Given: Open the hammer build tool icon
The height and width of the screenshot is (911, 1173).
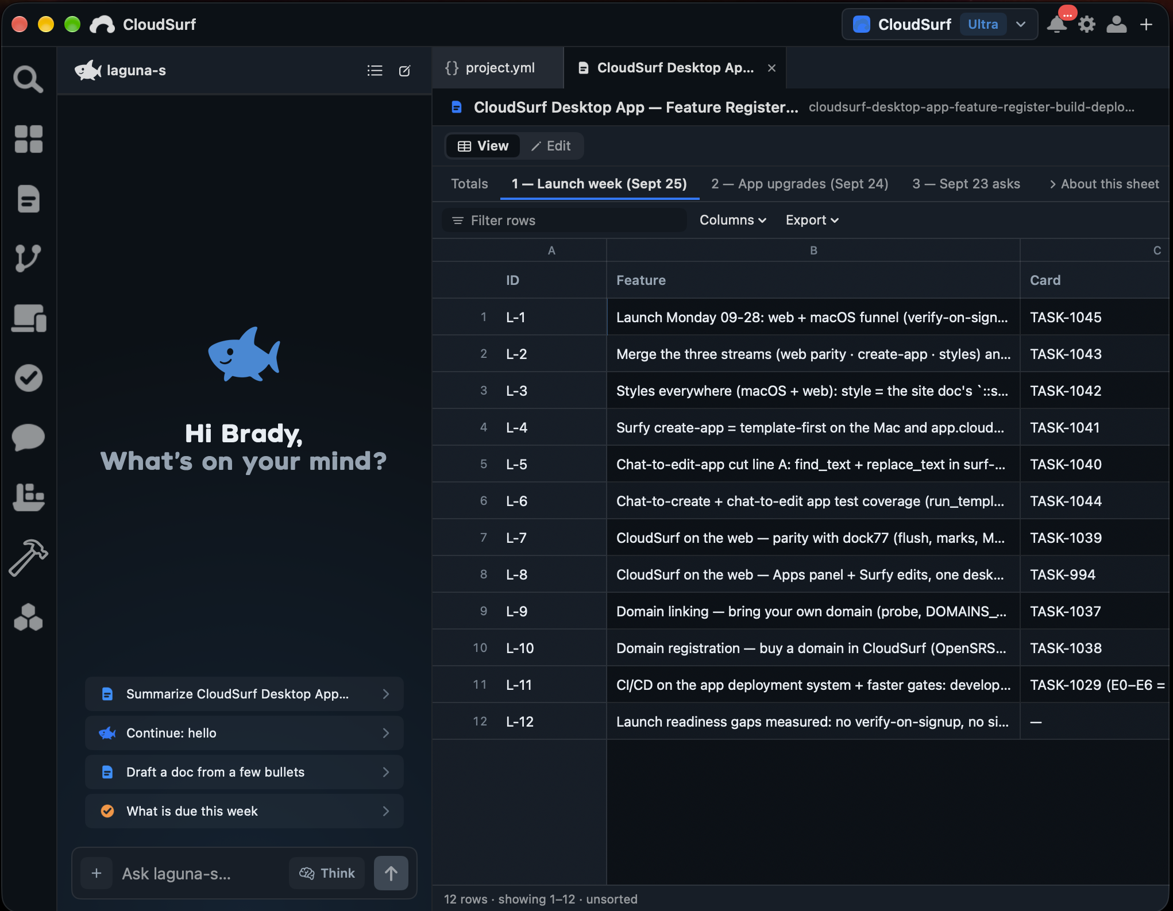Looking at the screenshot, I should pos(28,557).
